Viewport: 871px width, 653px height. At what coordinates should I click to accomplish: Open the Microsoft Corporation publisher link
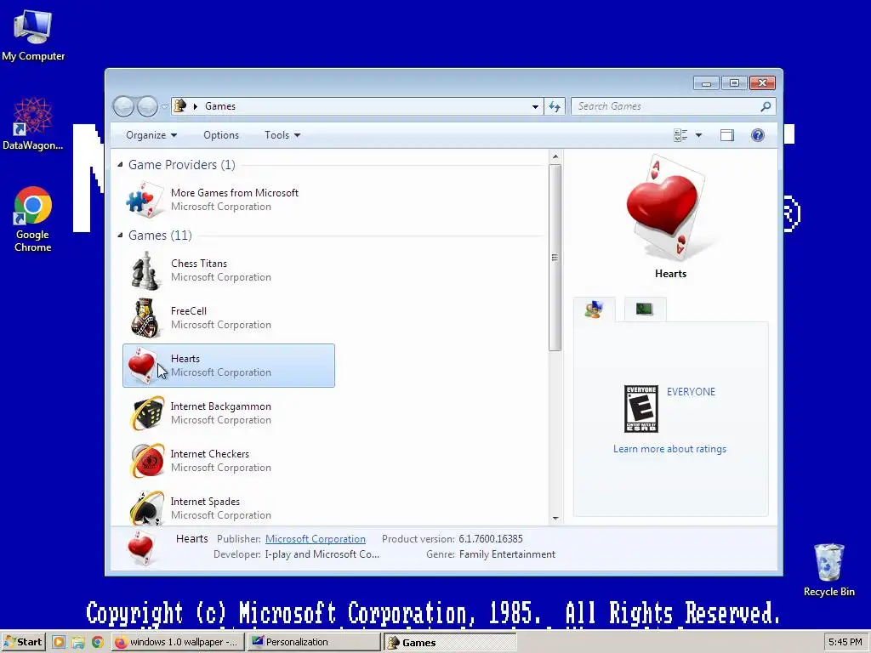pyautogui.click(x=316, y=538)
